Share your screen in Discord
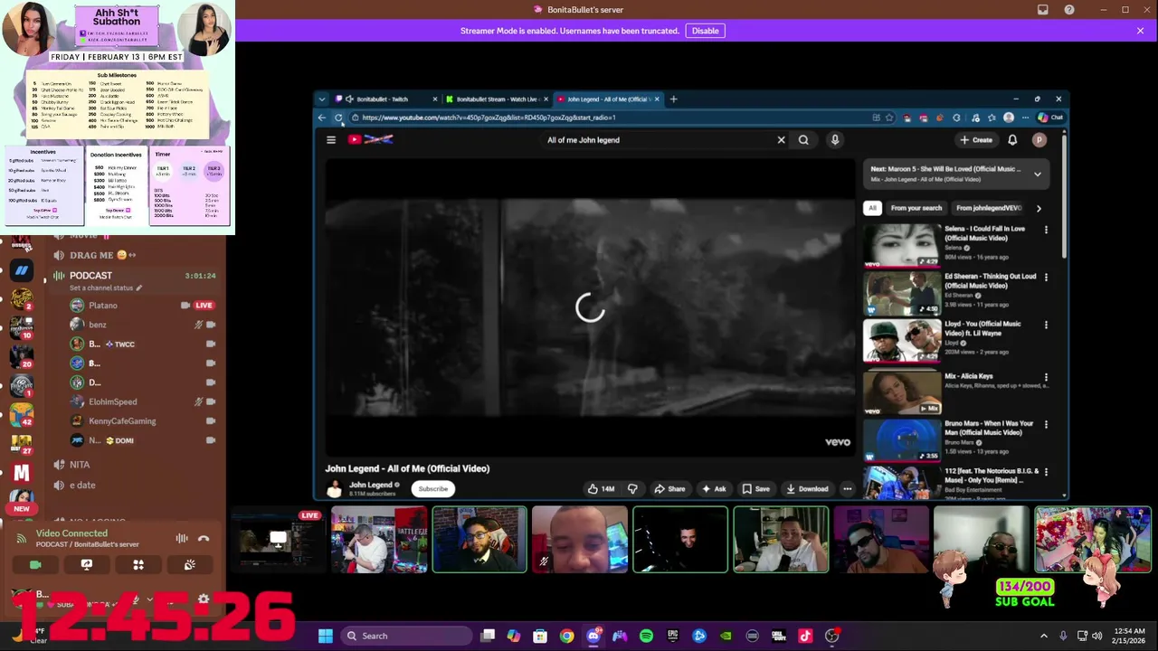The height and width of the screenshot is (651, 1158). coord(87,565)
